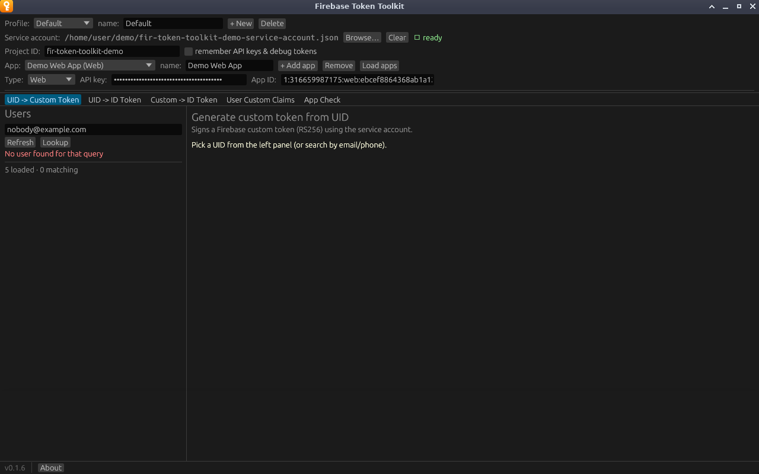Click Browse… for service account file
This screenshot has height=474, width=759.
click(362, 37)
